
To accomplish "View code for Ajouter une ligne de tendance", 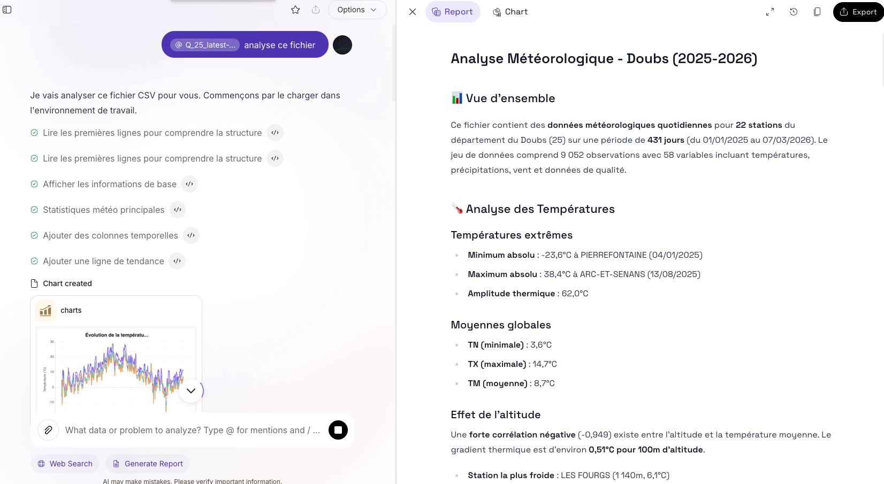I will pyautogui.click(x=177, y=261).
